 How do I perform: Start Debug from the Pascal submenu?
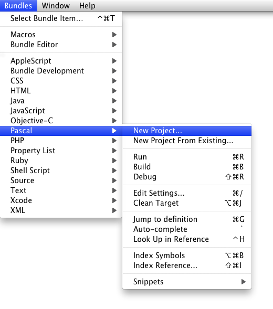(x=187, y=177)
